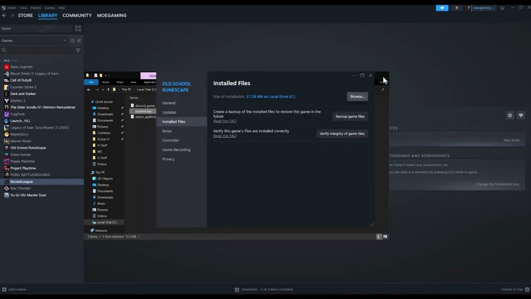Go back with Steam's back arrow

click(x=4, y=15)
